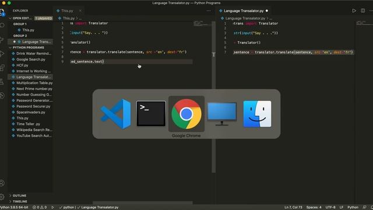Click the status bar run play icon
The image size is (373, 210).
tap(52, 208)
